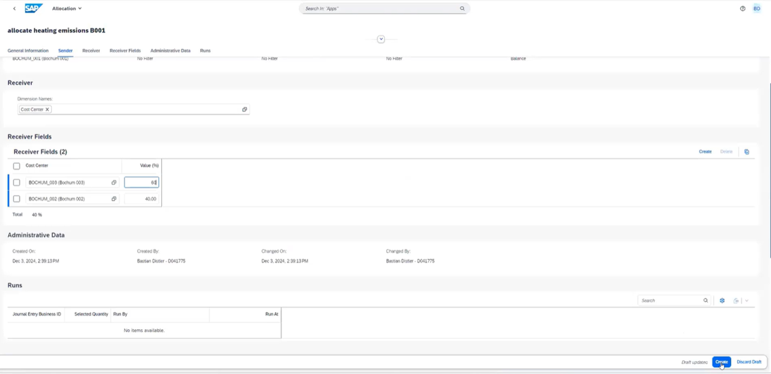This screenshot has height=374, width=771.
Task: Open export dropdown arrow in Runs toolbar
Action: [747, 301]
